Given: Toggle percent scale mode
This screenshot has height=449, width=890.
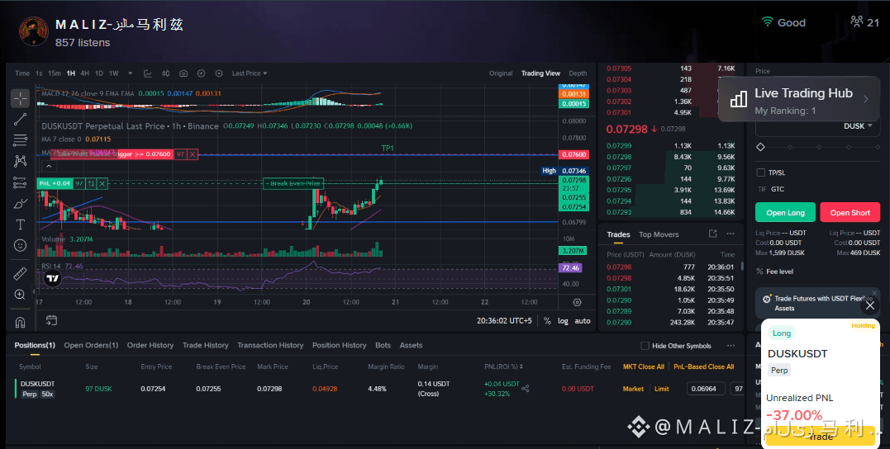Looking at the screenshot, I should (x=547, y=321).
